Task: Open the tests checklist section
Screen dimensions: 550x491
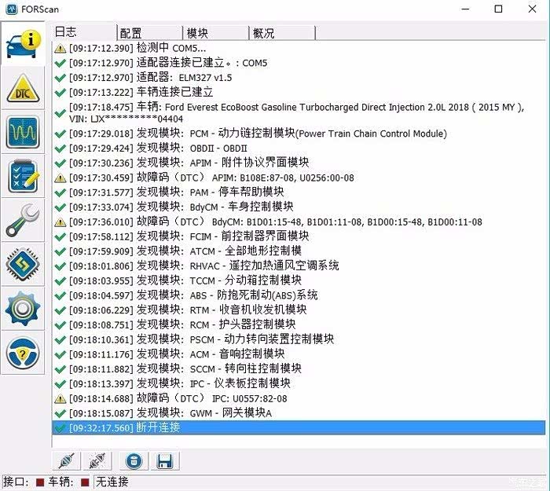Action: pos(23,177)
